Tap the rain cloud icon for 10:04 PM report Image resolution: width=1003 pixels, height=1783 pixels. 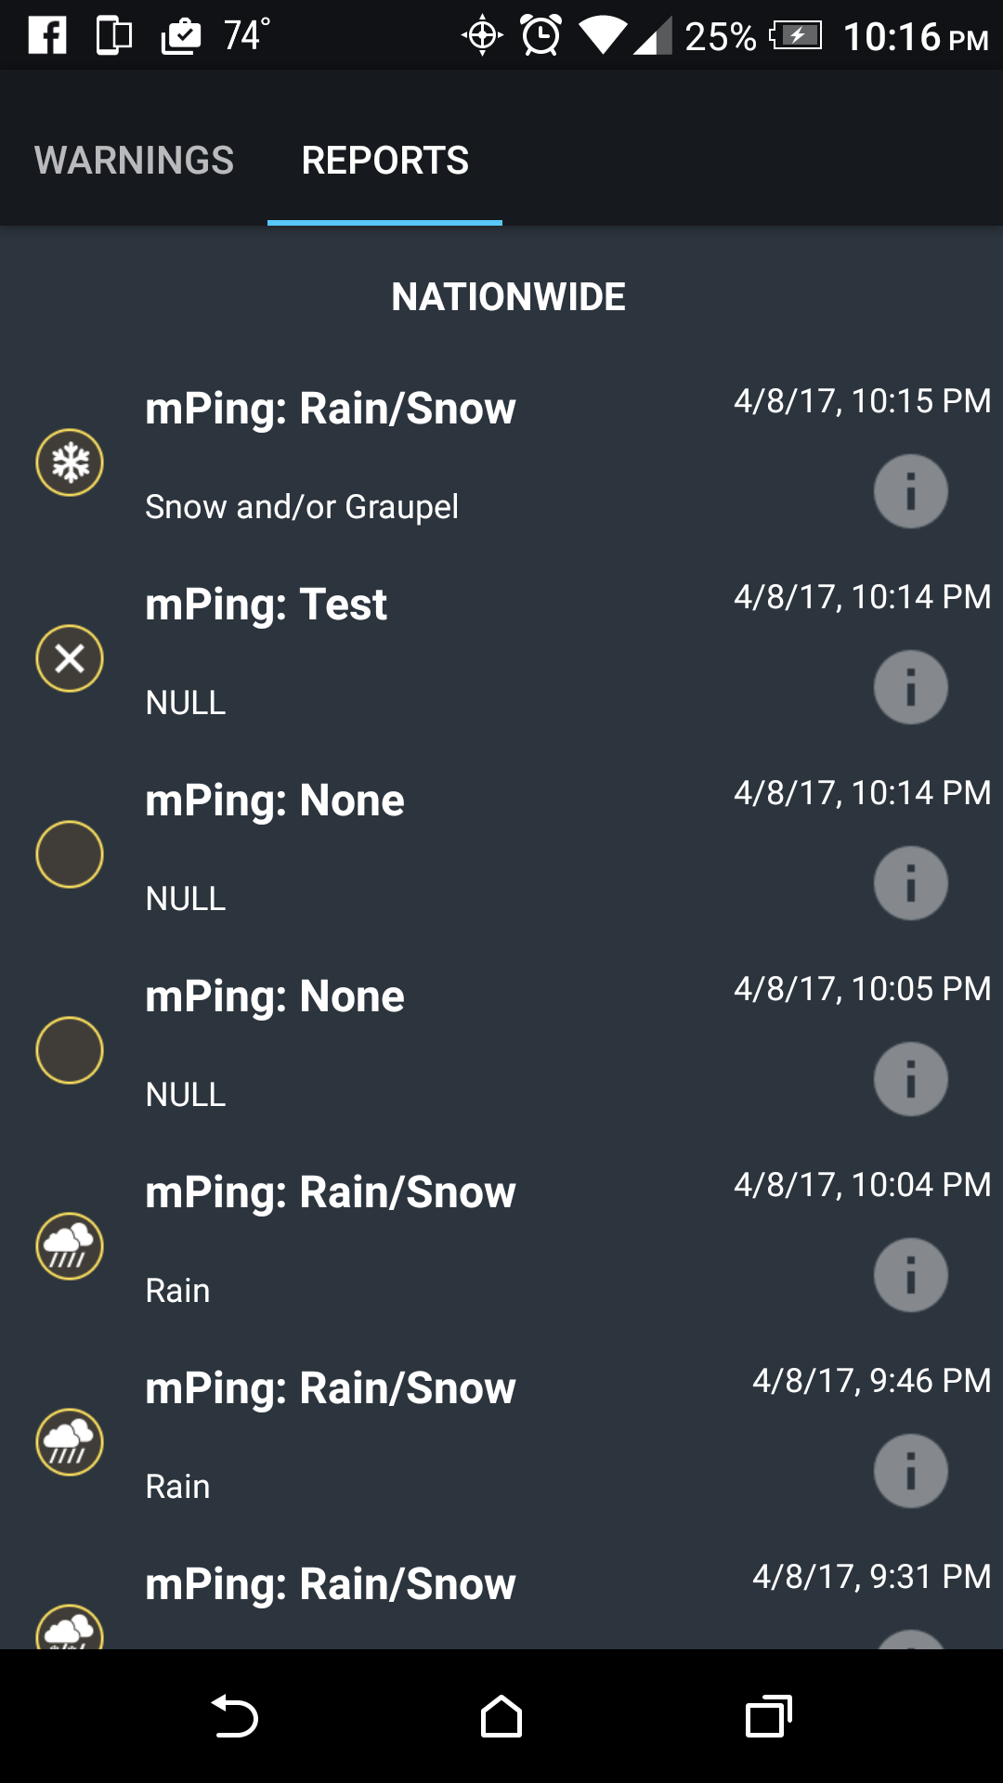click(x=70, y=1246)
